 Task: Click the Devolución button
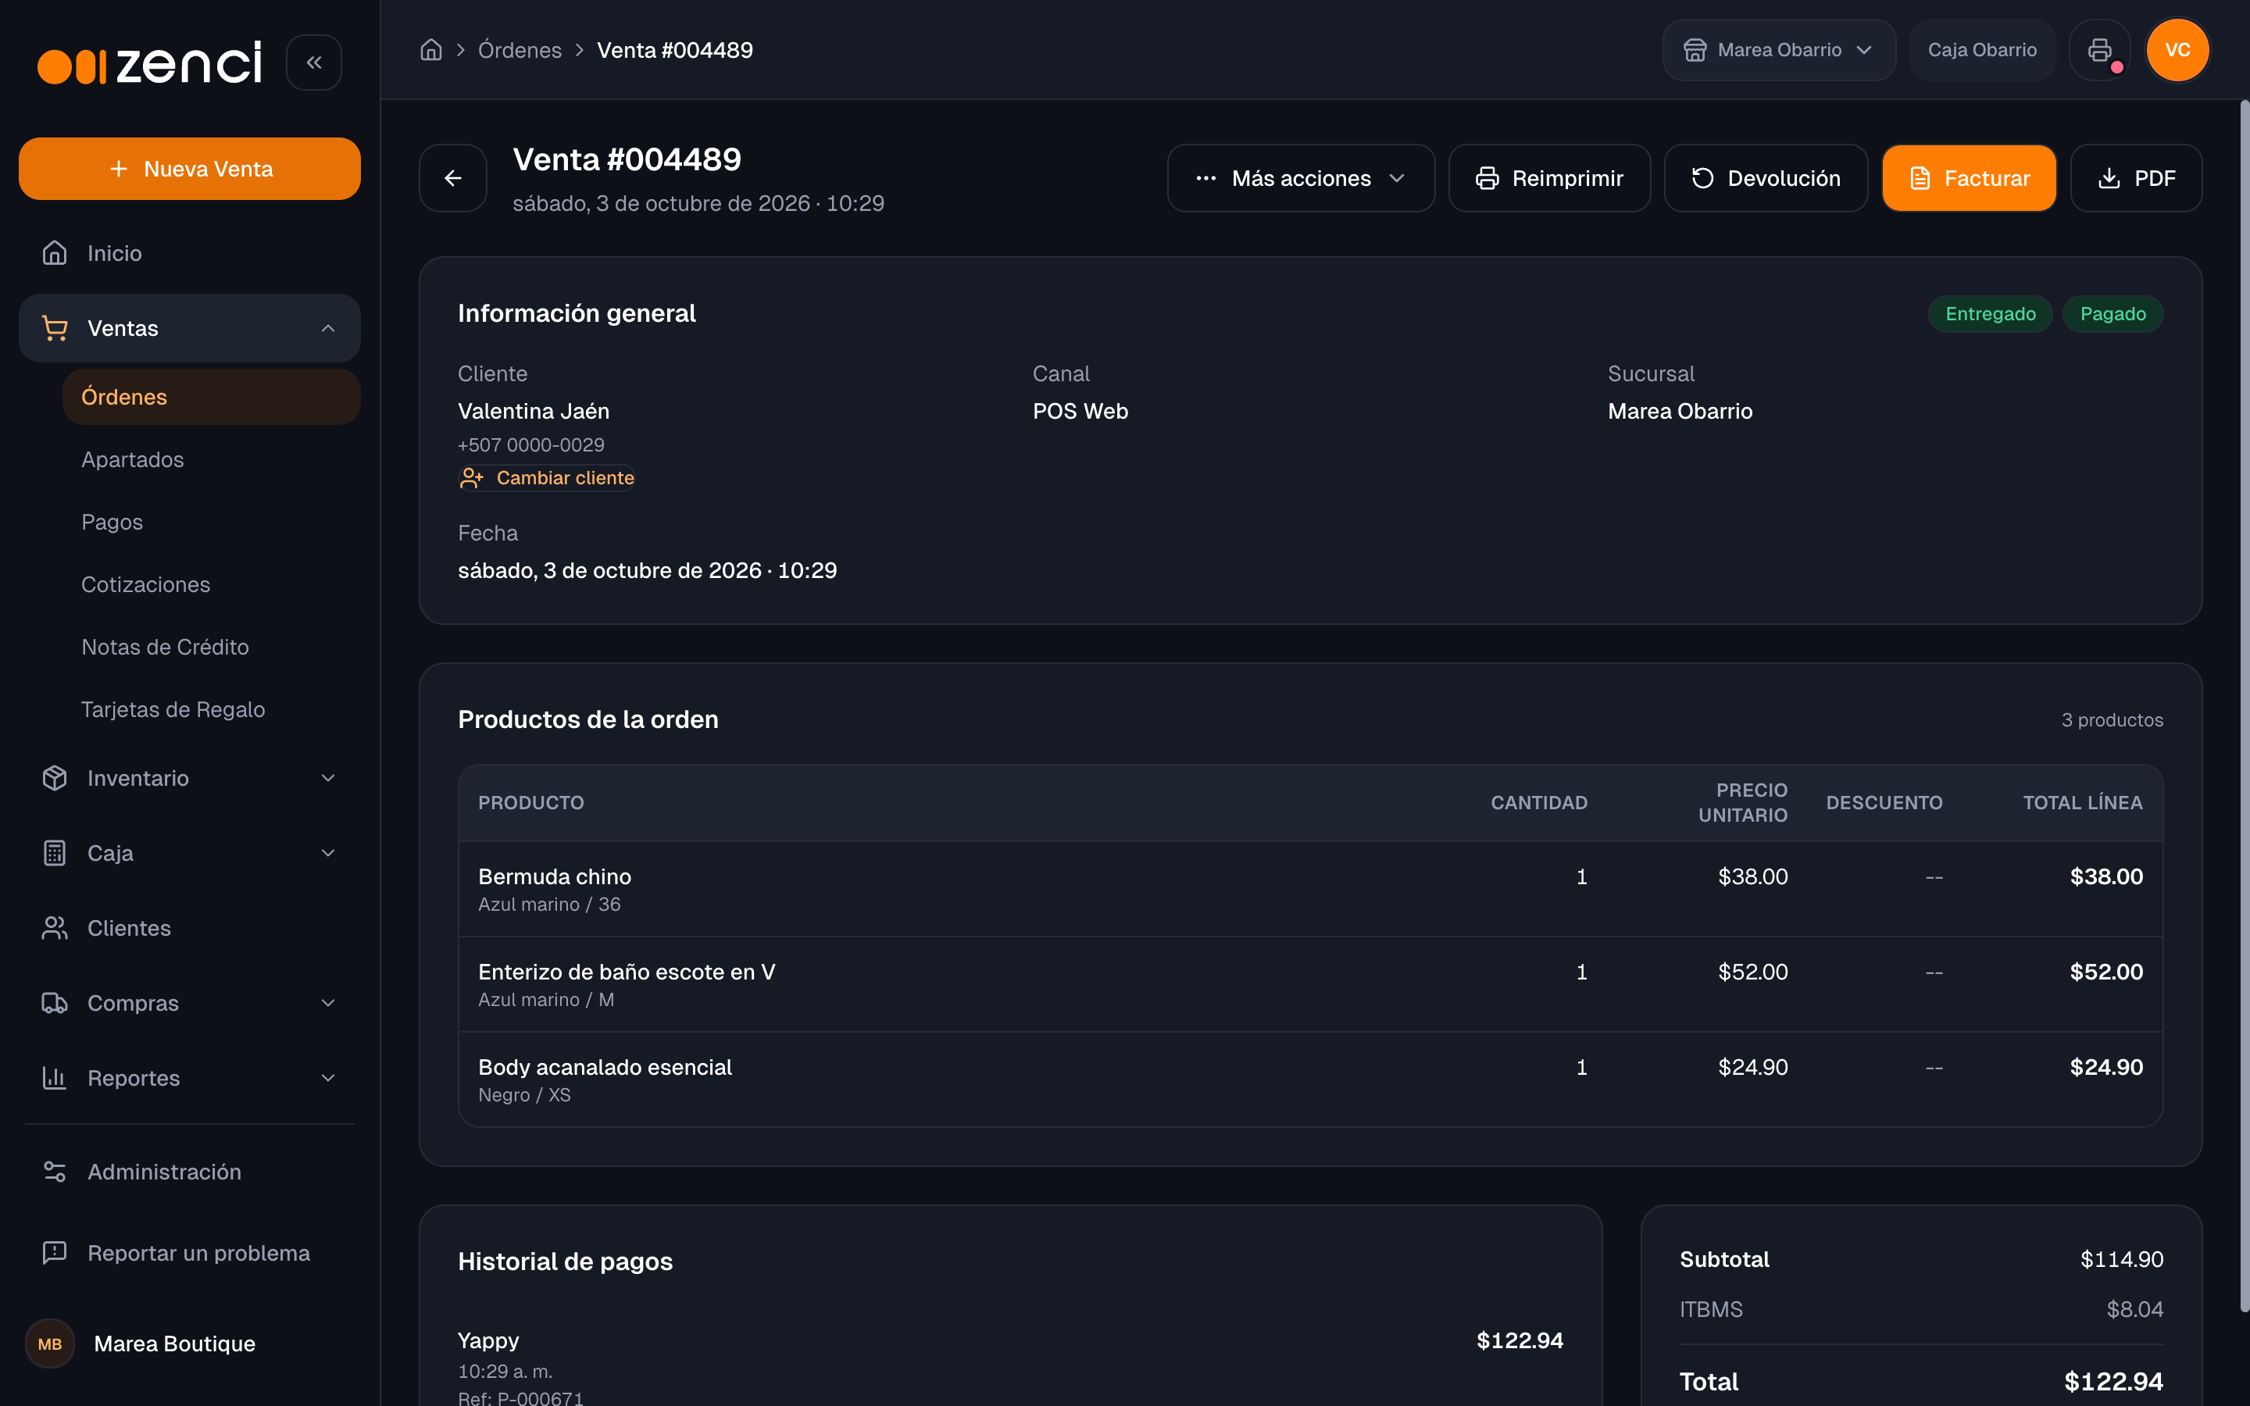pyautogui.click(x=1765, y=177)
